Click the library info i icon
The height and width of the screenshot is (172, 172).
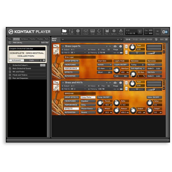pyautogui.click(x=41, y=60)
